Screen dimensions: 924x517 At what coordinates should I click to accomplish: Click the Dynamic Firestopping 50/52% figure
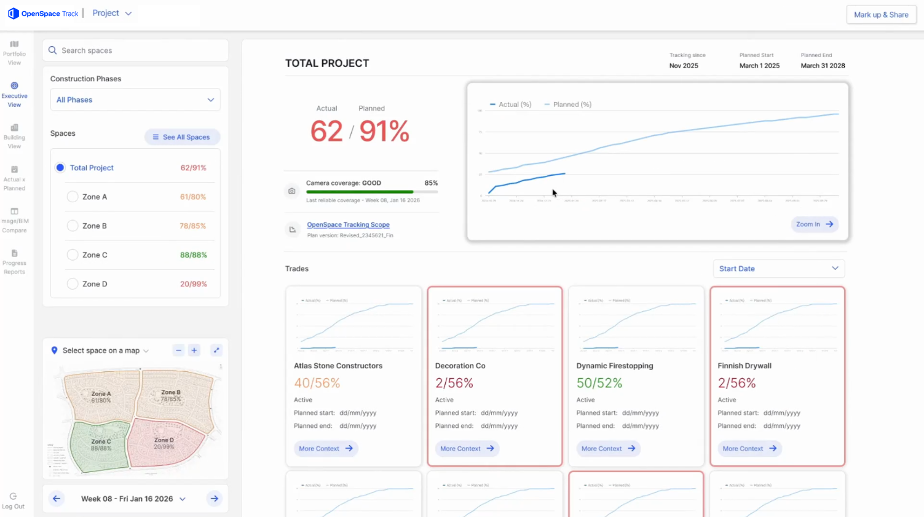click(599, 383)
